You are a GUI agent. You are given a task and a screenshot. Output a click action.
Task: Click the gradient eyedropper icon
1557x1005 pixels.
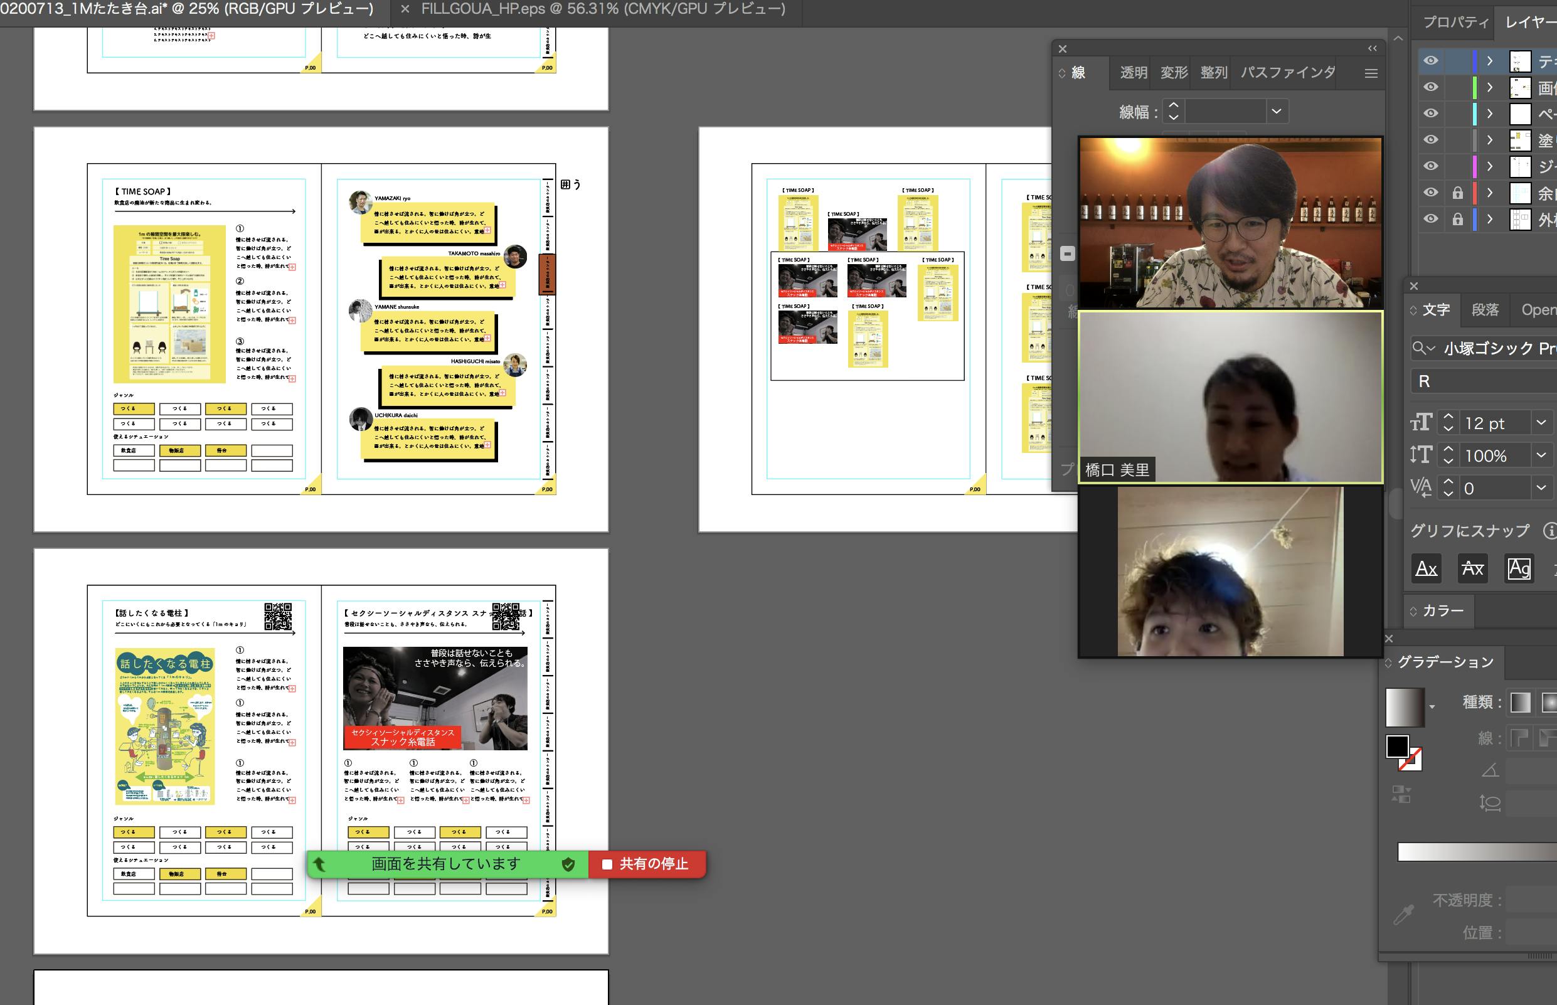(x=1403, y=914)
